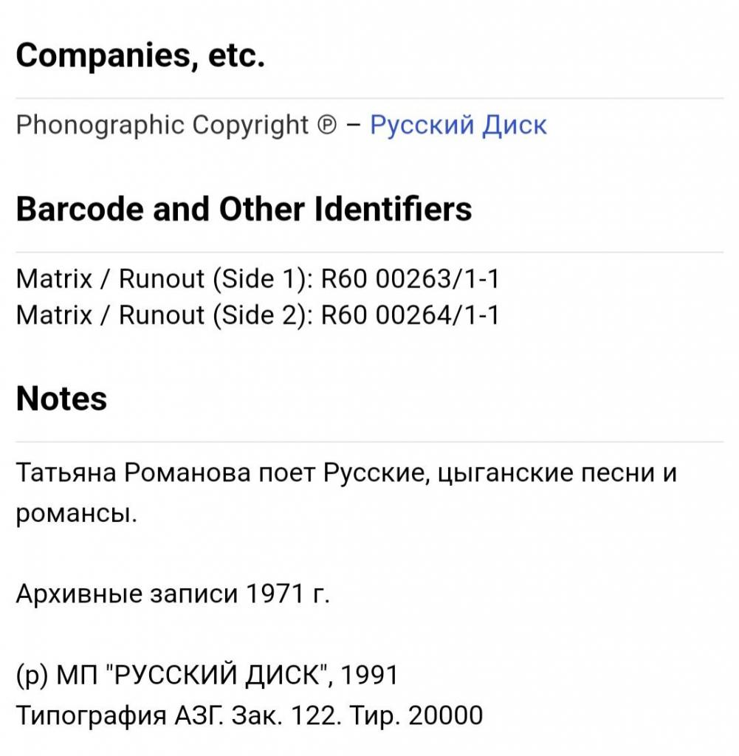Click the divider line below Companies heading
Screen dimensions: 739x756
pyautogui.click(x=369, y=98)
